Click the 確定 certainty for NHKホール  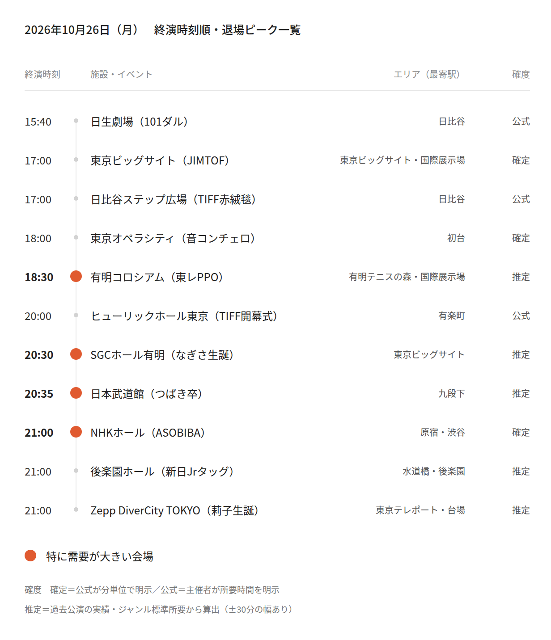521,432
